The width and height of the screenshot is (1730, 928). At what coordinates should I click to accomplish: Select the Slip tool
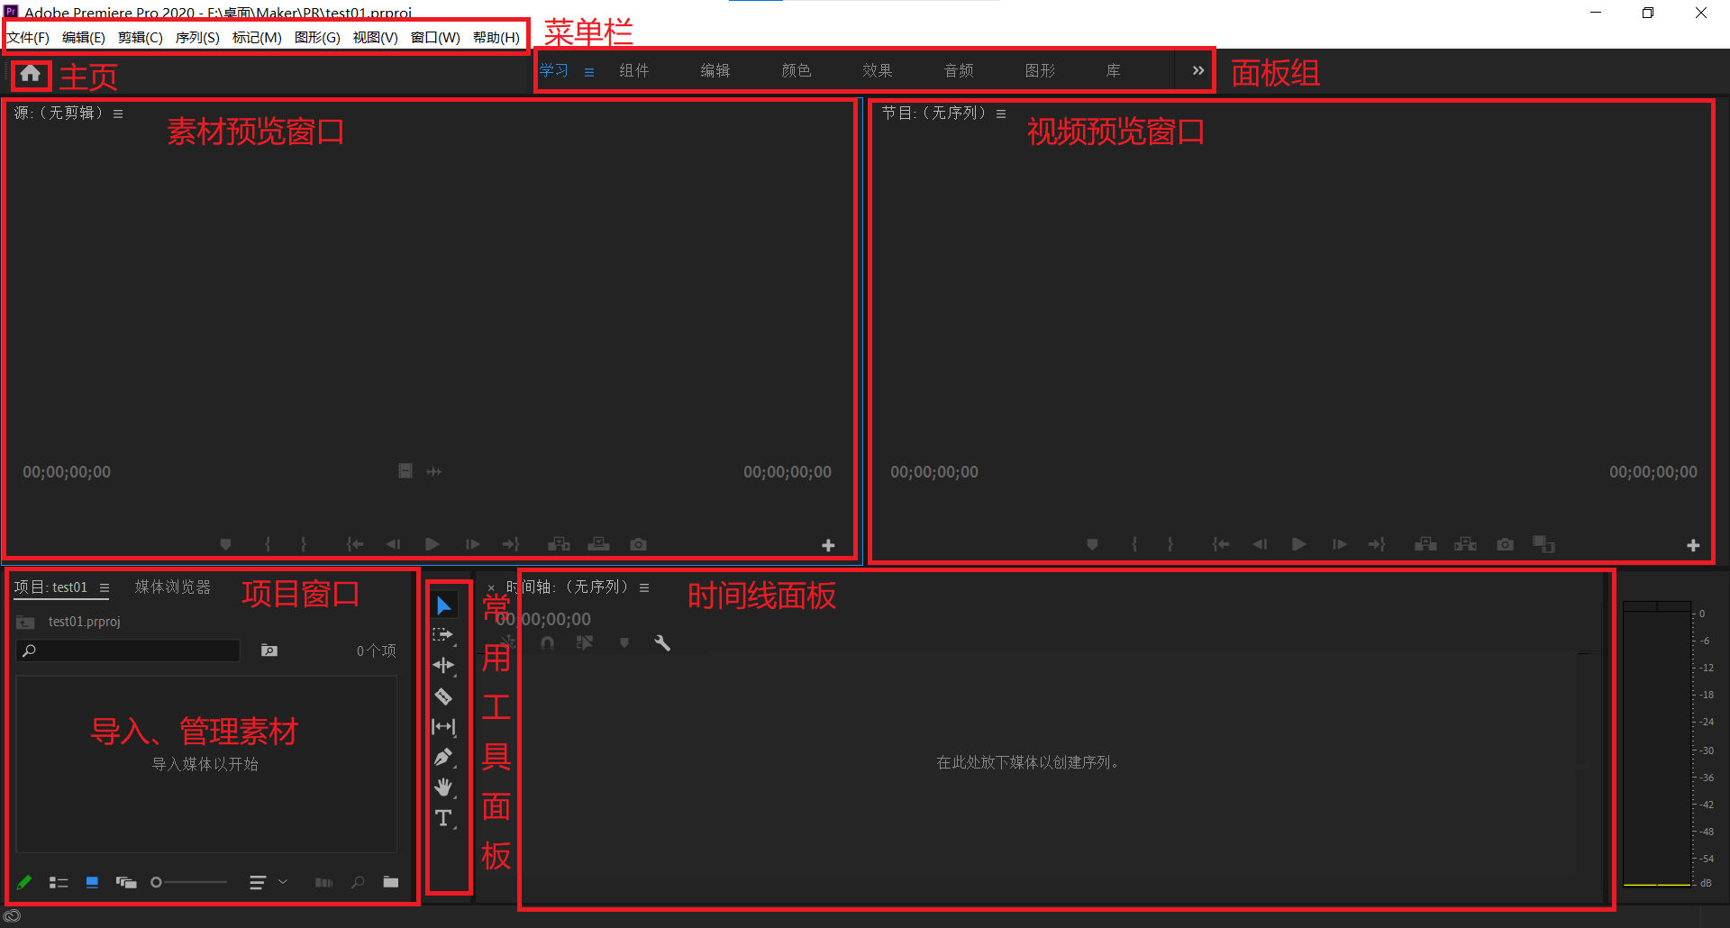coord(443,727)
